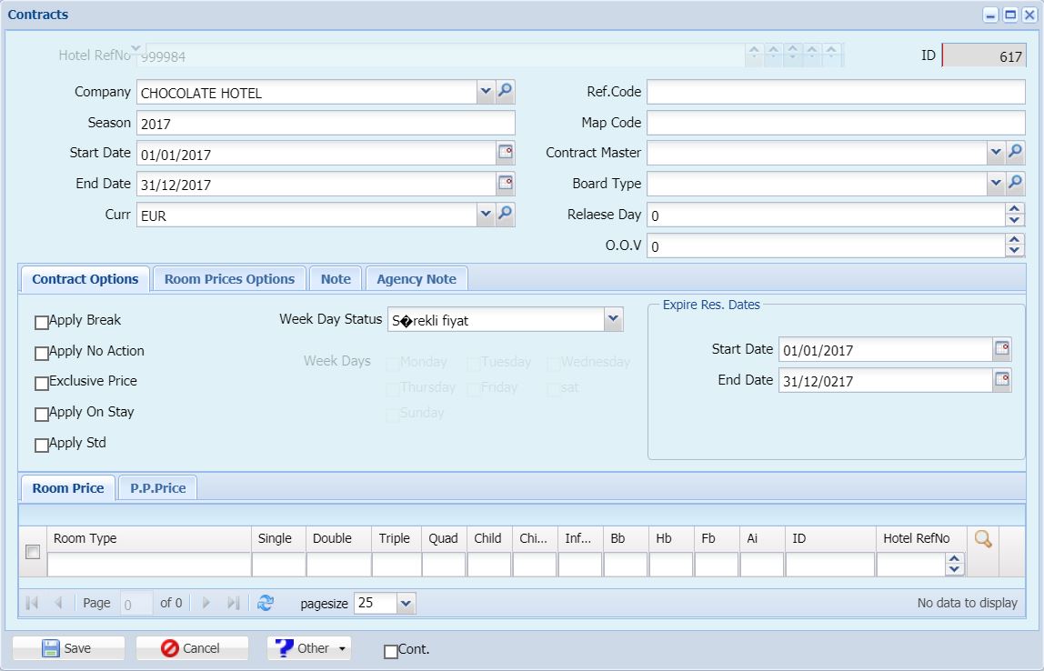1044x671 pixels.
Task: Open the pagesize dropdown
Action: point(407,604)
